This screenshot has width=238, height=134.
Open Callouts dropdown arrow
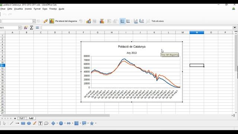(88, 123)
